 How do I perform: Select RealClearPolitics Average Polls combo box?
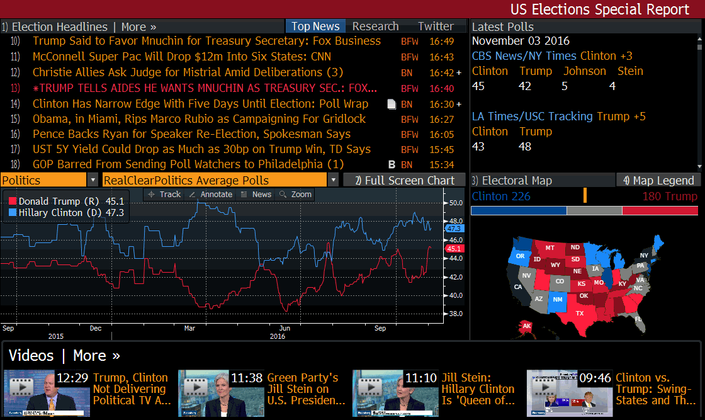[215, 180]
